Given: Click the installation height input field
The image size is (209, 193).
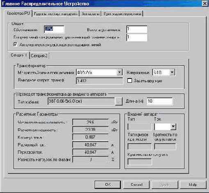Looking at the screenshot, I should (x=137, y=29).
